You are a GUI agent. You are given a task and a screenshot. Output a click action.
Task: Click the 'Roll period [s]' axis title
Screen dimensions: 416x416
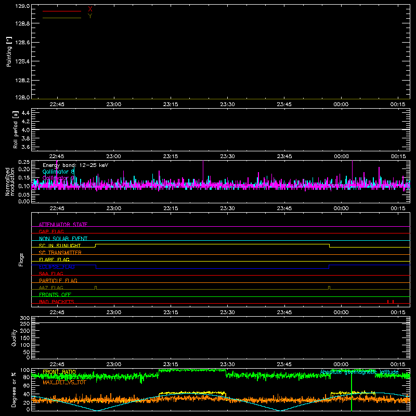16,130
